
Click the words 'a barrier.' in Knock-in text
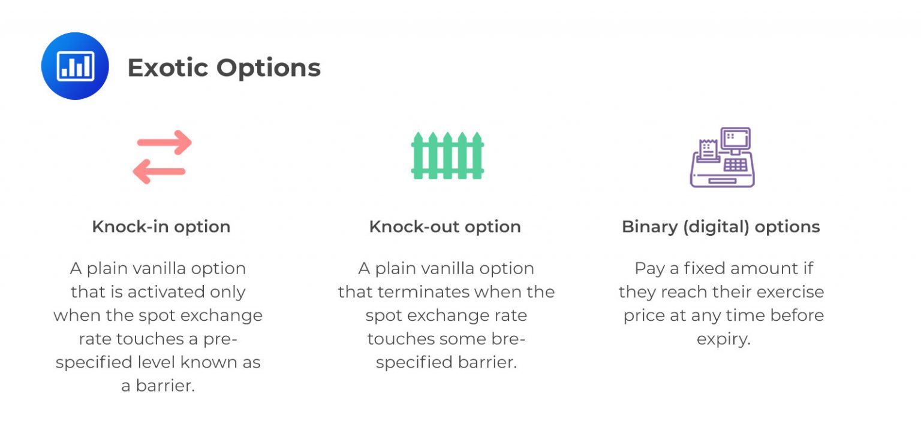[x=158, y=386]
